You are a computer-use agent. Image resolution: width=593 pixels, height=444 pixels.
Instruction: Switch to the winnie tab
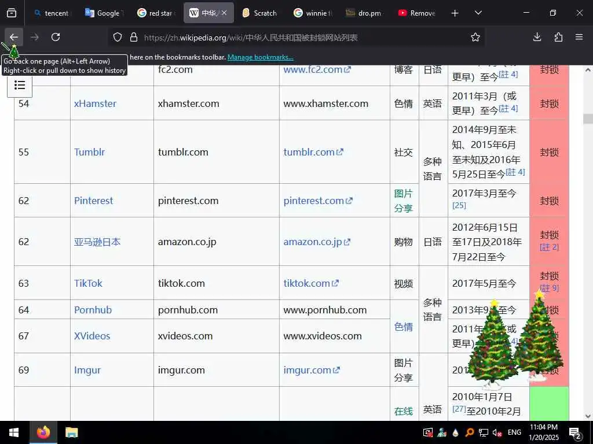[x=312, y=13]
